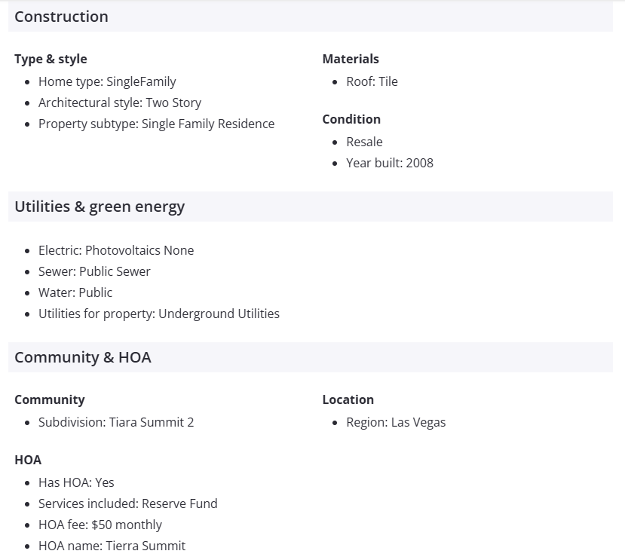Click the Resale list item
The image size is (625, 557).
click(x=364, y=142)
